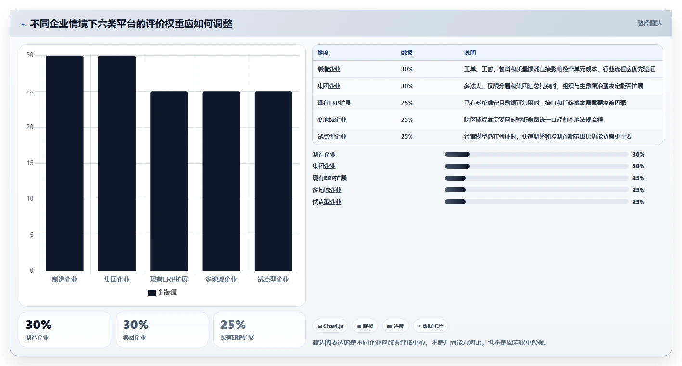This screenshot has width=682, height=366.
Task: Select the Chart.js tag
Action: (330, 326)
